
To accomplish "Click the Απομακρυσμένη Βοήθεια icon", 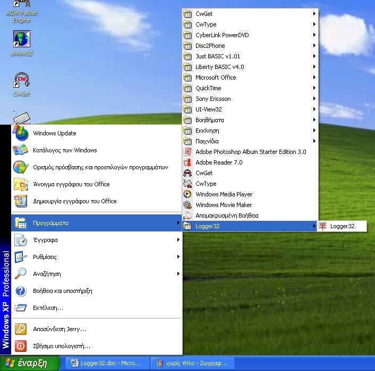I will (x=187, y=215).
